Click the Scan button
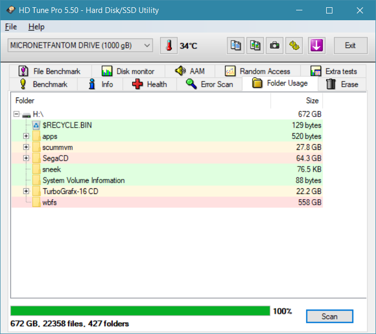Screen dimensions: 376x334 (329, 316)
